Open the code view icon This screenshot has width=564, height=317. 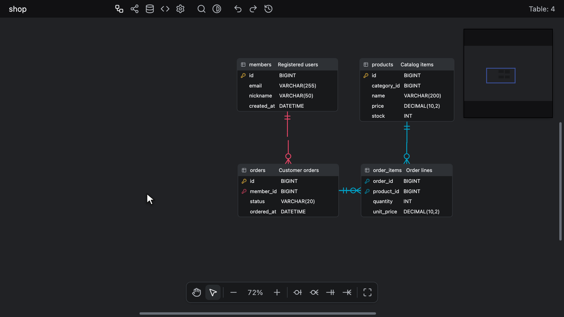click(x=165, y=9)
